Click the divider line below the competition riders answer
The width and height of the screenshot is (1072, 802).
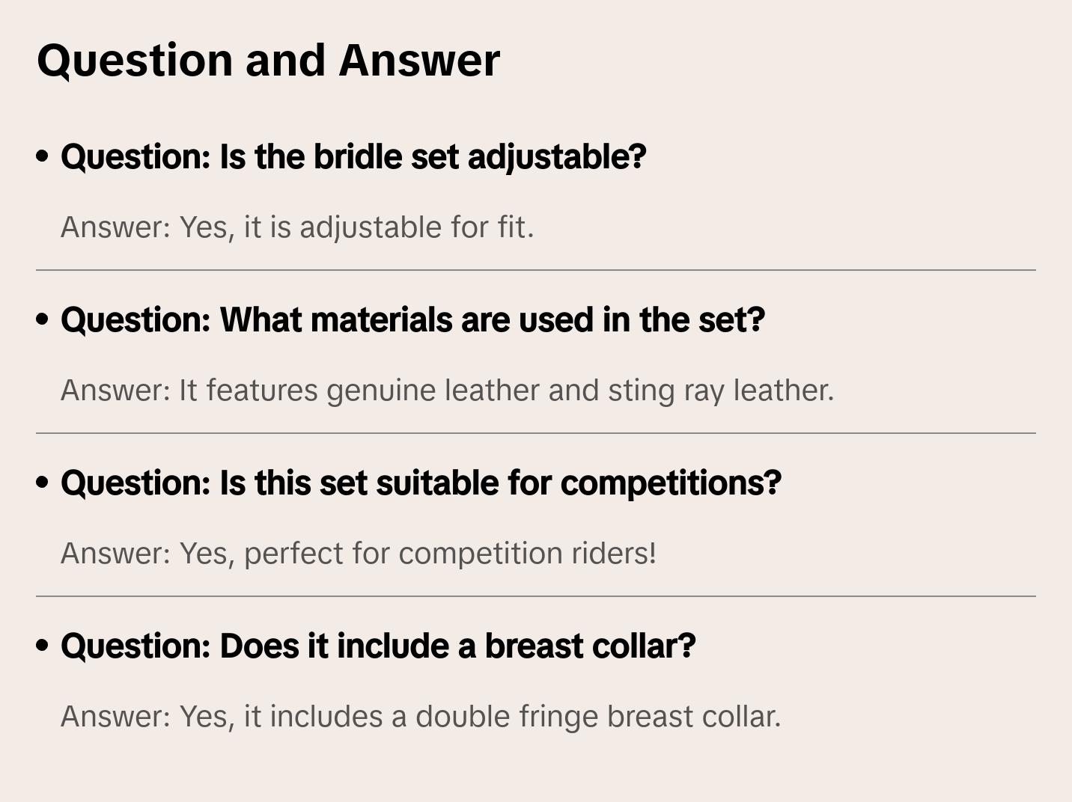pyautogui.click(x=536, y=596)
